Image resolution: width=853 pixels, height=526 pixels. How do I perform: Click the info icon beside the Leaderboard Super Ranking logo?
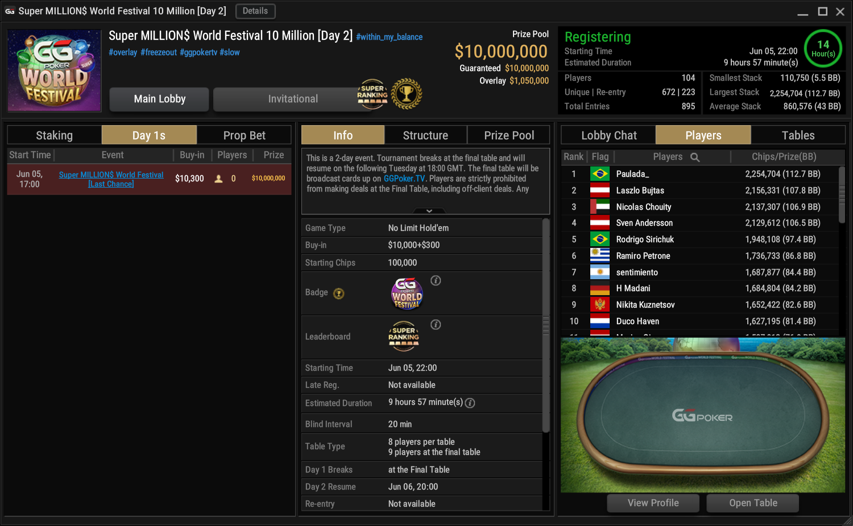436,325
